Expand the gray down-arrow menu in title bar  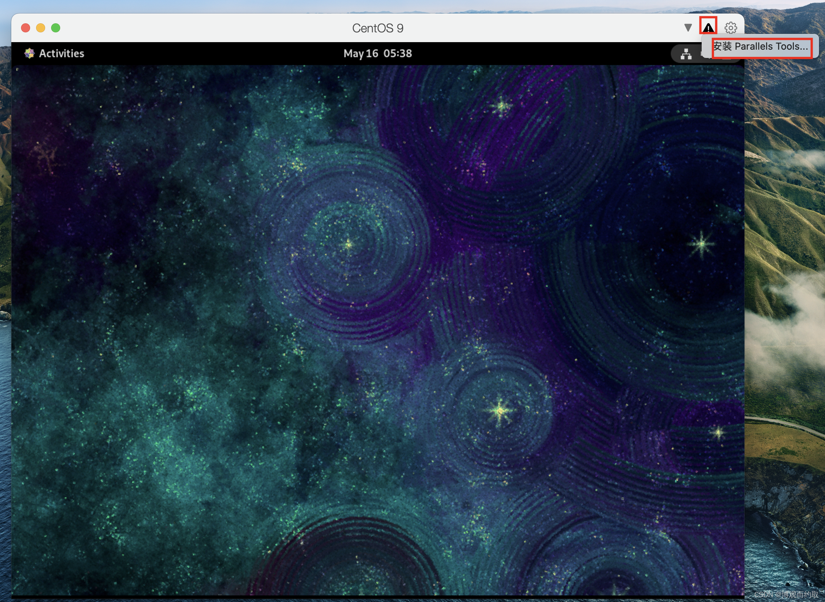coord(688,27)
